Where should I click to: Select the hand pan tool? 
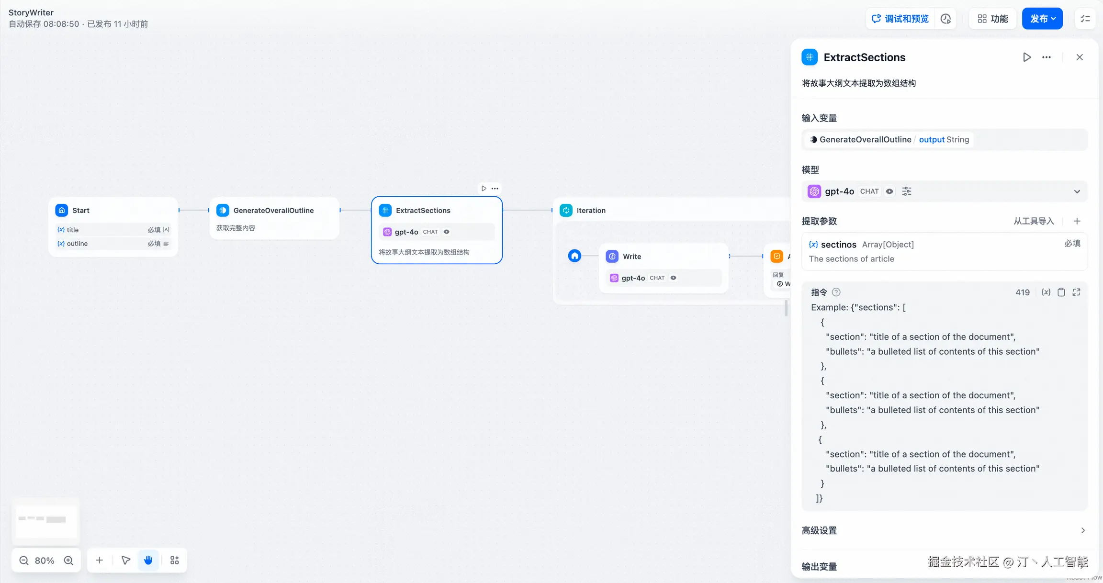click(x=148, y=560)
